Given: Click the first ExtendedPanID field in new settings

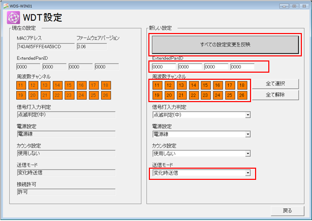Looking at the screenshot, I should click(163, 67).
